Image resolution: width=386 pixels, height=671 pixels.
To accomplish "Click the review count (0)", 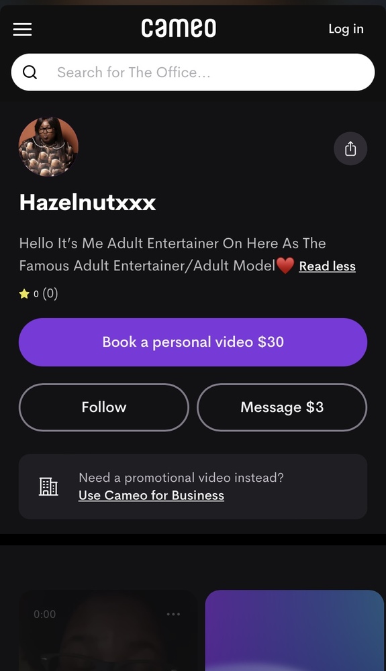I will [50, 294].
